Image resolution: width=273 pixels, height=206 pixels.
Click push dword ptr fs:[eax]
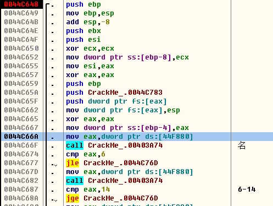coord(116,101)
